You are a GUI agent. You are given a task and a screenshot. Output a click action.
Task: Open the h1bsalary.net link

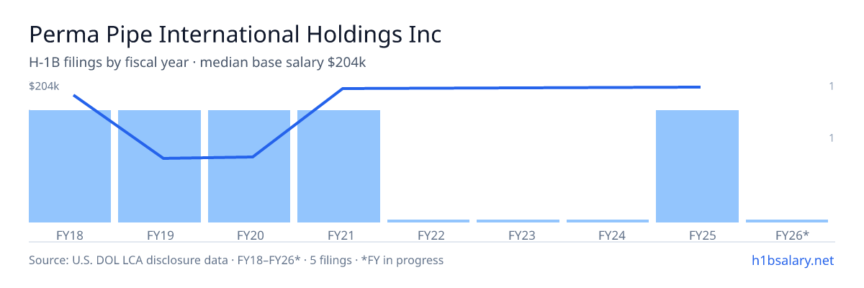click(x=792, y=260)
